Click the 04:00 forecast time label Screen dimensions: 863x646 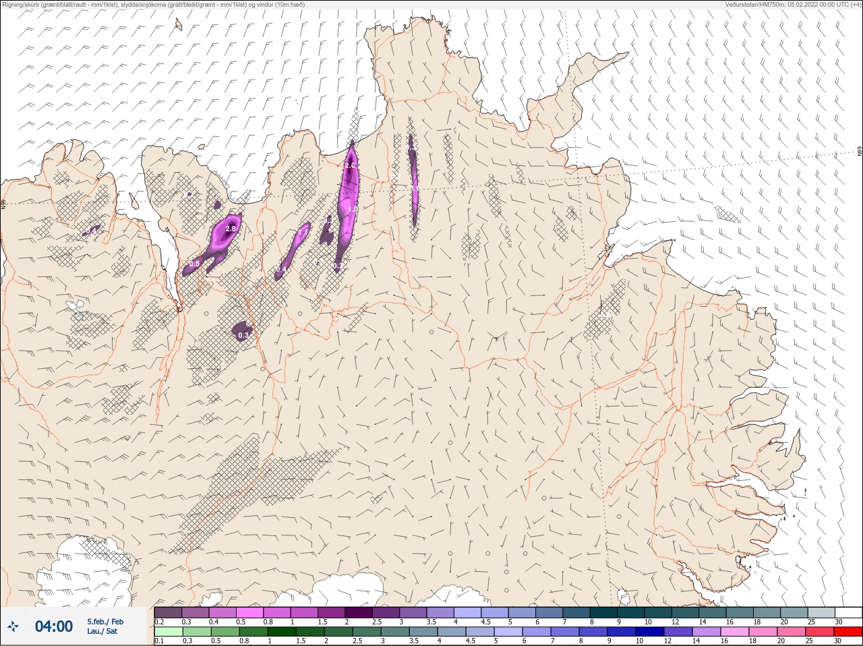pyautogui.click(x=54, y=626)
